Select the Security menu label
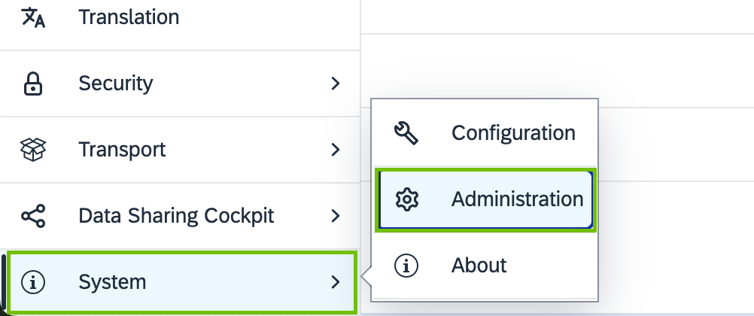The image size is (754, 316). [115, 84]
